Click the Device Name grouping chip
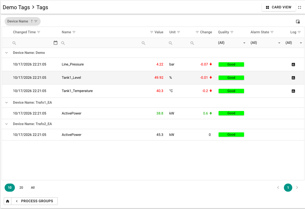305x209 pixels. (22, 21)
